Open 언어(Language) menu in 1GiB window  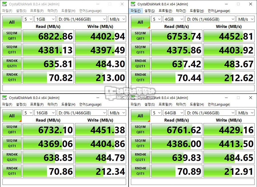coord(90,11)
